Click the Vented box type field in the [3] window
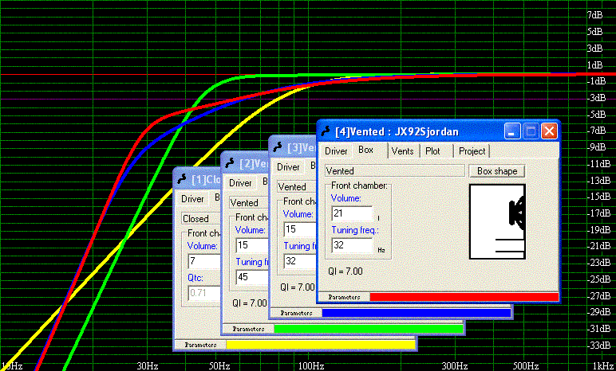 pyautogui.click(x=297, y=186)
